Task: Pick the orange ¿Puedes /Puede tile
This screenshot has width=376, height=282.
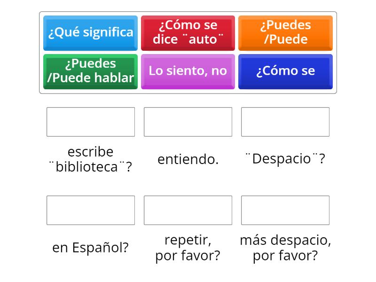Action: [285, 32]
